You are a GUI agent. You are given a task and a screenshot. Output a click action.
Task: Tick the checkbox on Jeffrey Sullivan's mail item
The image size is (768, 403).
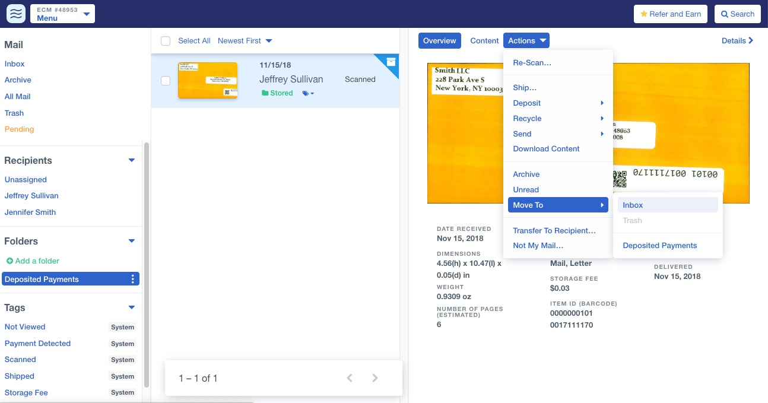coord(166,81)
